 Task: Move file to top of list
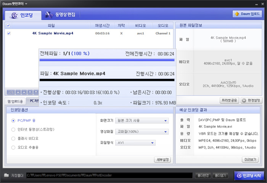pyautogui.click(x=18, y=92)
